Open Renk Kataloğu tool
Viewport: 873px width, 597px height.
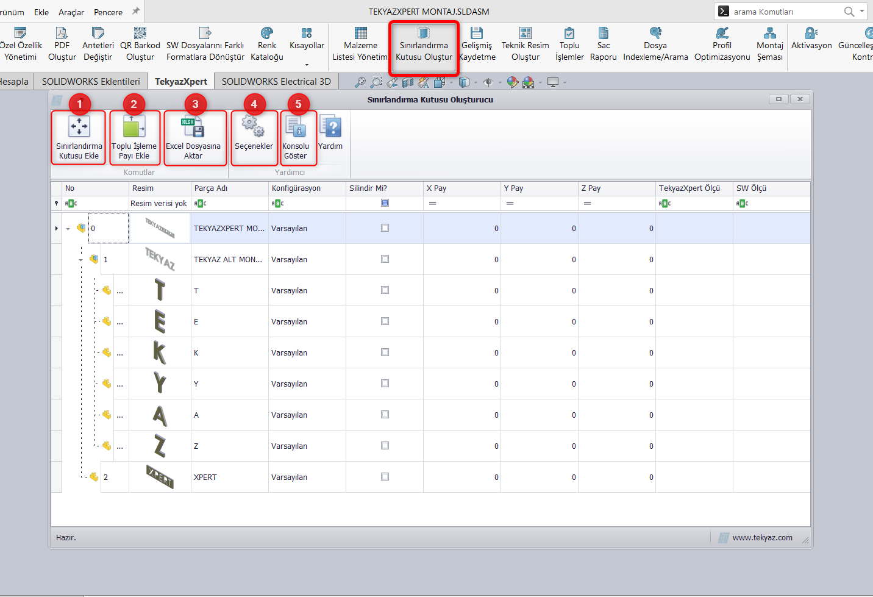pos(267,44)
